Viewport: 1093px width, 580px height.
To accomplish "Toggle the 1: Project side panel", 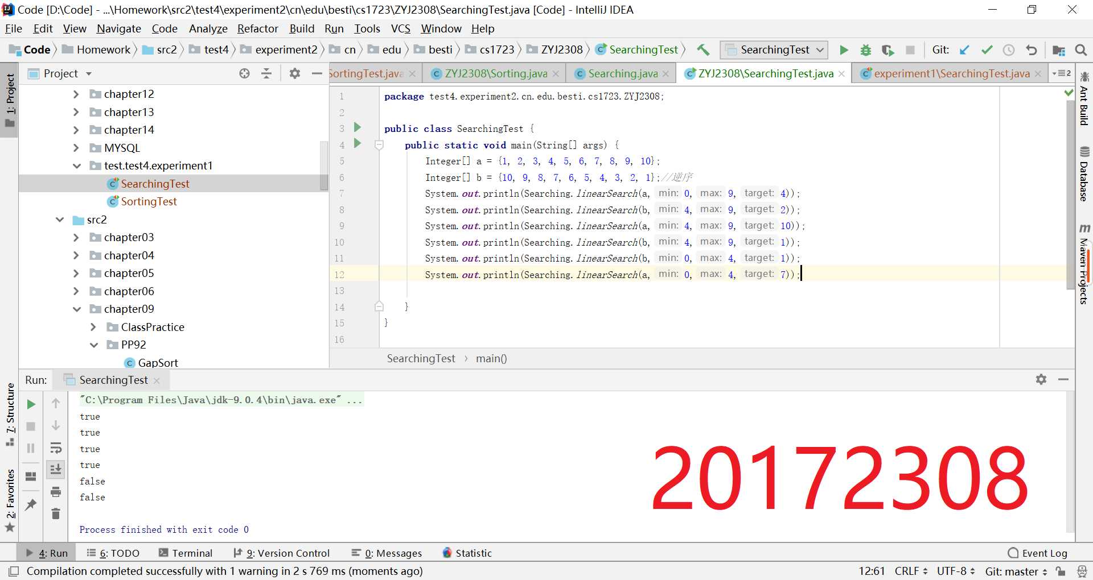I will click(x=10, y=100).
